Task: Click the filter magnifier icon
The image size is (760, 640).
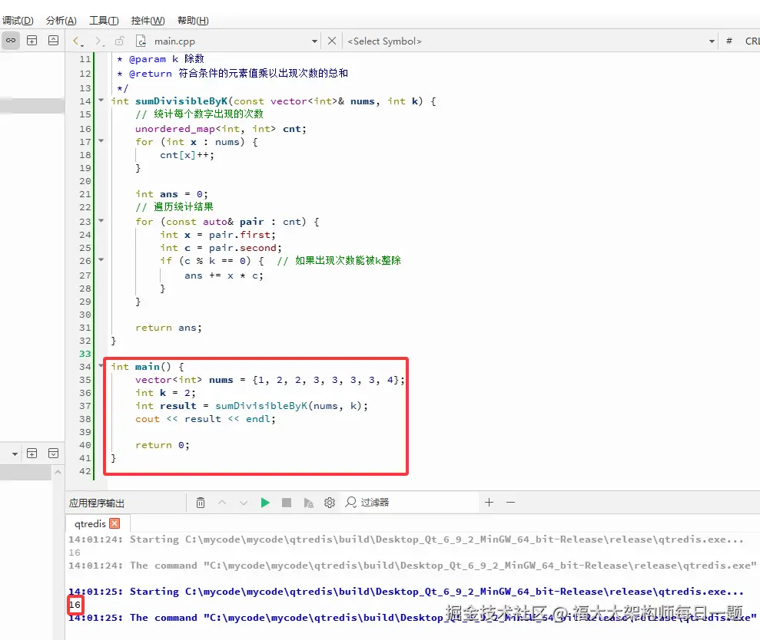Action: [x=350, y=503]
